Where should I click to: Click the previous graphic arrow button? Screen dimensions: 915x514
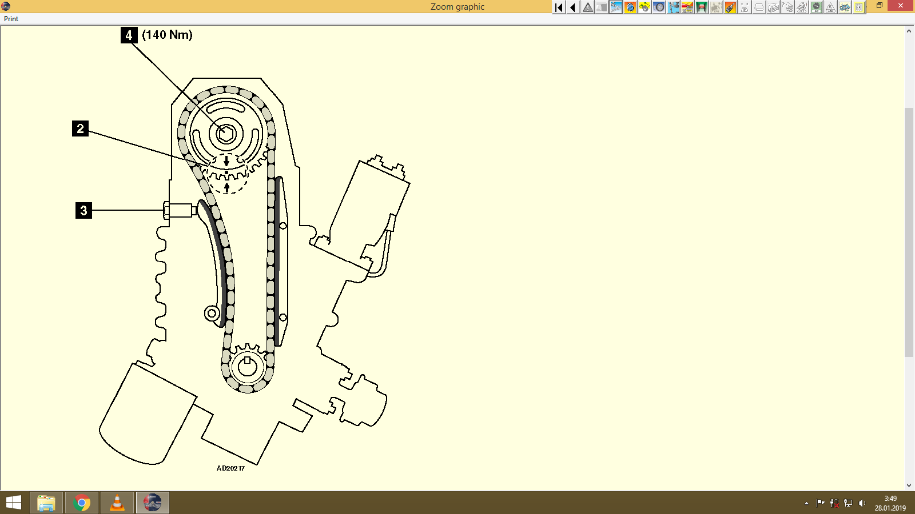(572, 7)
